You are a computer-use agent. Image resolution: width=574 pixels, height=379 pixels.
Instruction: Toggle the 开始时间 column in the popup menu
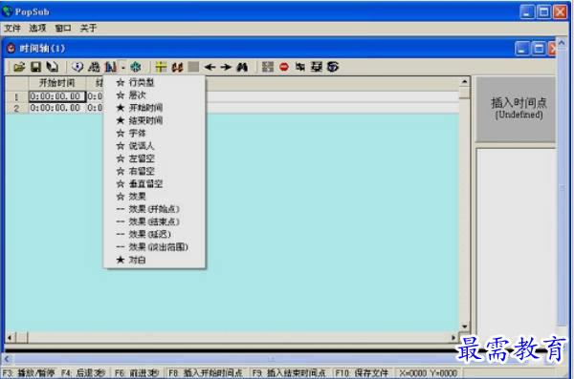click(x=154, y=108)
